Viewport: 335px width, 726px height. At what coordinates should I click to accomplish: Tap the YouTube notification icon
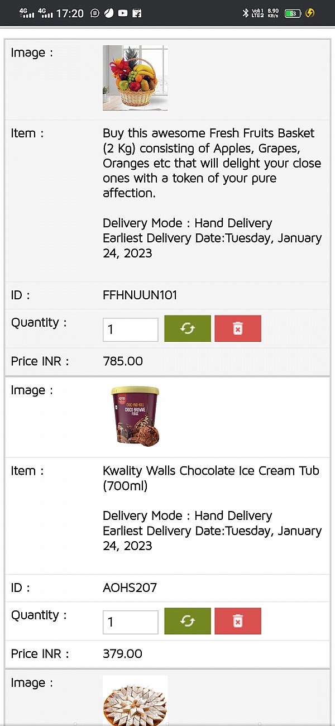tap(122, 13)
